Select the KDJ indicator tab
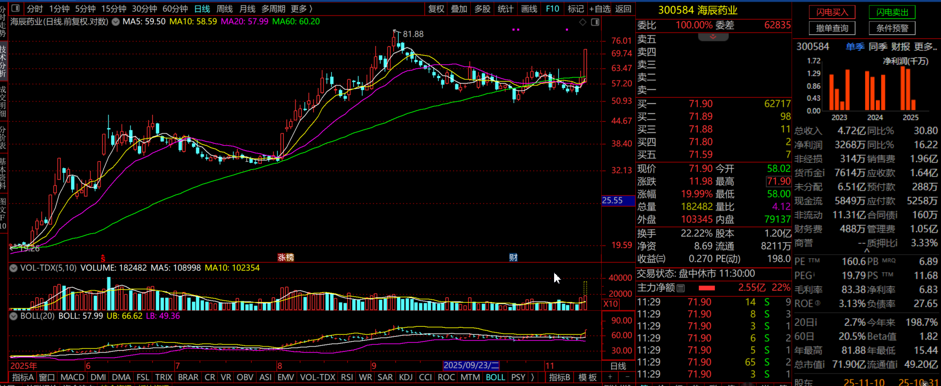941x386 pixels. pyautogui.click(x=406, y=377)
